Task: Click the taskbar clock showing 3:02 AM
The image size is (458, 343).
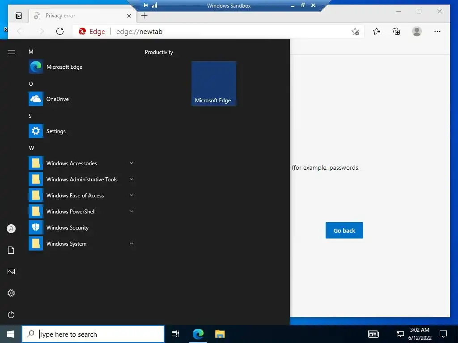Action: 420,334
